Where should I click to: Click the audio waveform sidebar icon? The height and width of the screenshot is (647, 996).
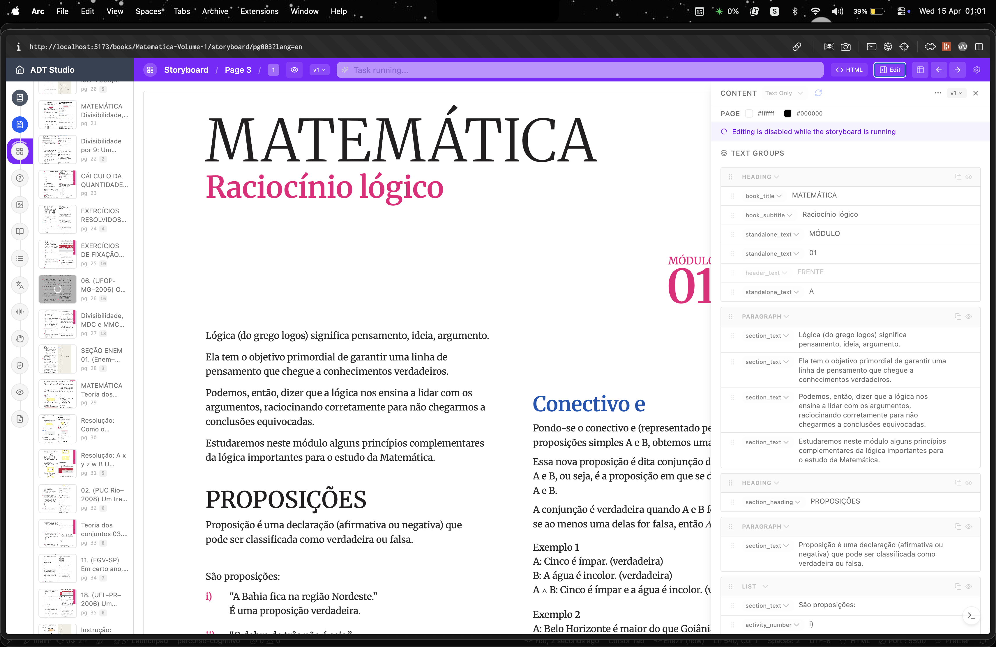(x=20, y=312)
